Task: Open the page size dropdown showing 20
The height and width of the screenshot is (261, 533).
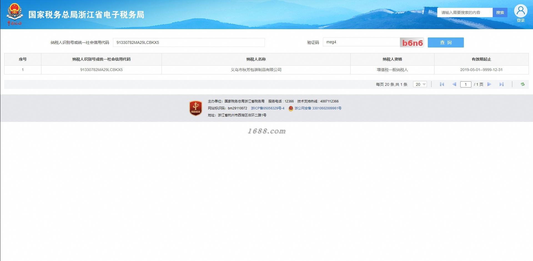Action: point(420,84)
